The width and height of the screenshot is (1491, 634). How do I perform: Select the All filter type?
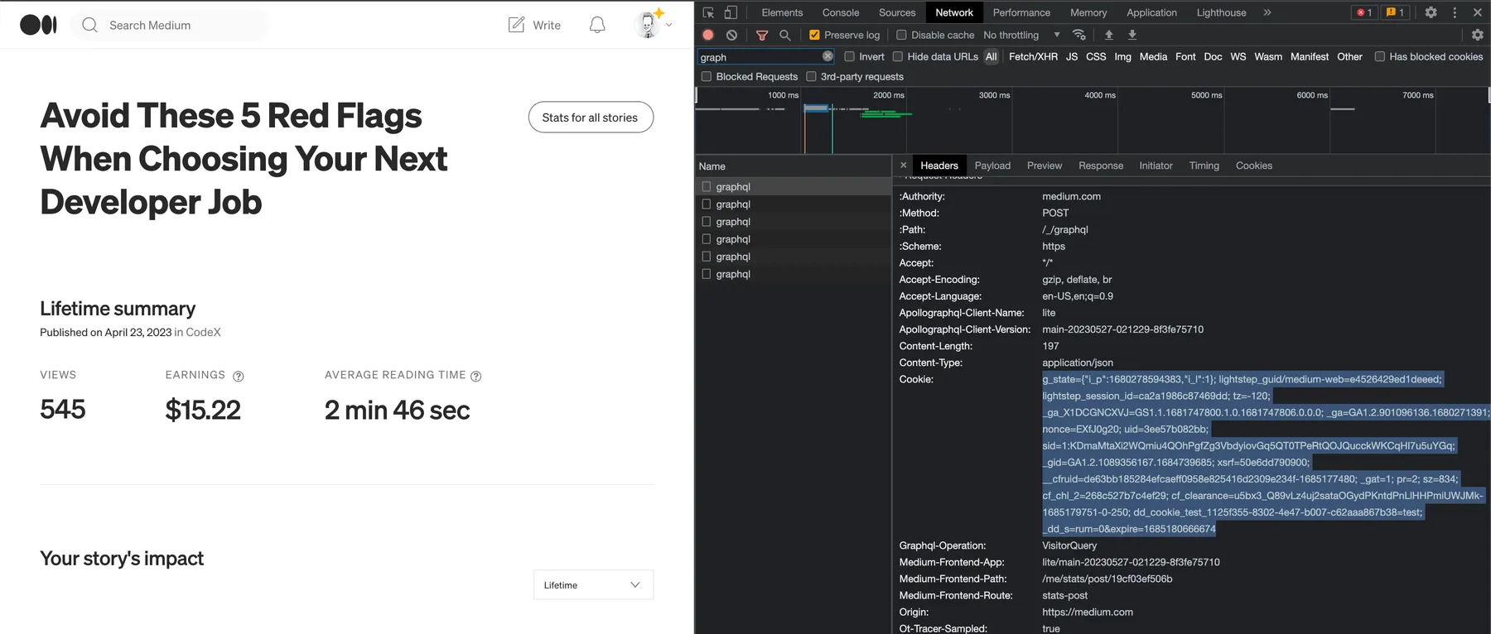coord(991,56)
